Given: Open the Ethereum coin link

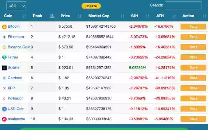Looking at the screenshot, I should pos(16,37).
